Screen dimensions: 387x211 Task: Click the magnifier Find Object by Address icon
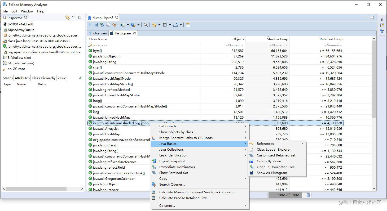[146, 25]
